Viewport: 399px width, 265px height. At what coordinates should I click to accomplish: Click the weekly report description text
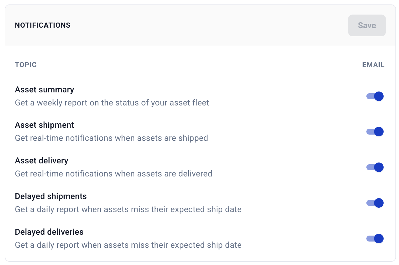click(112, 103)
